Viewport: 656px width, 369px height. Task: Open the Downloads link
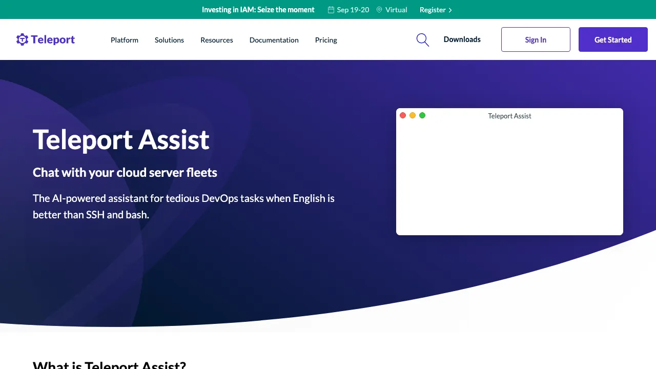(462, 39)
